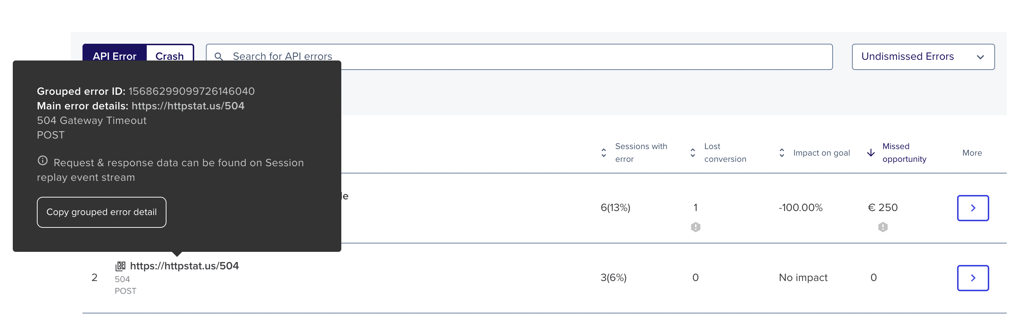Switch to the API Error tab

(115, 56)
